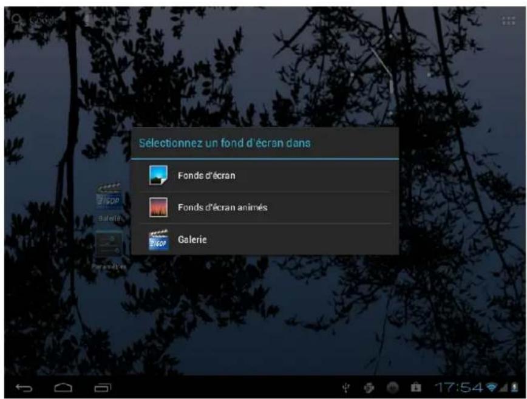Open the Galerie app on the home screen
This screenshot has width=527, height=399.
pos(109,202)
